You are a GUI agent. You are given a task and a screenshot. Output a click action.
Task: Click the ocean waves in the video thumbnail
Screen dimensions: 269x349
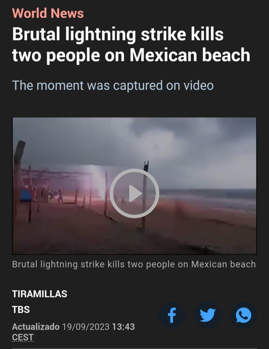coord(209,198)
